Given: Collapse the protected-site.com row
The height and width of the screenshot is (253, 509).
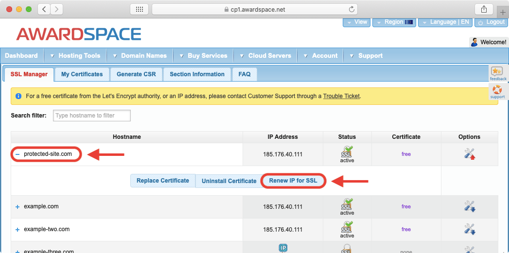Looking at the screenshot, I should (18, 154).
